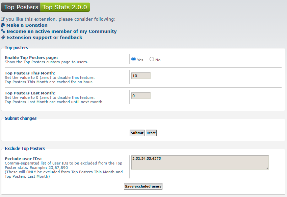Click Save excluded users button
The width and height of the screenshot is (287, 197).
[143, 187]
